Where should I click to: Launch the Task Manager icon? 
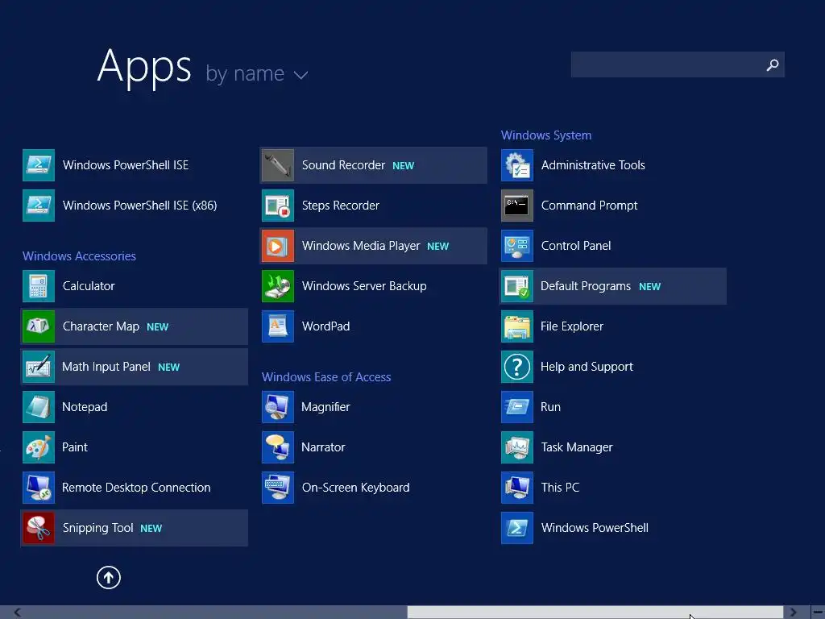[x=517, y=447]
